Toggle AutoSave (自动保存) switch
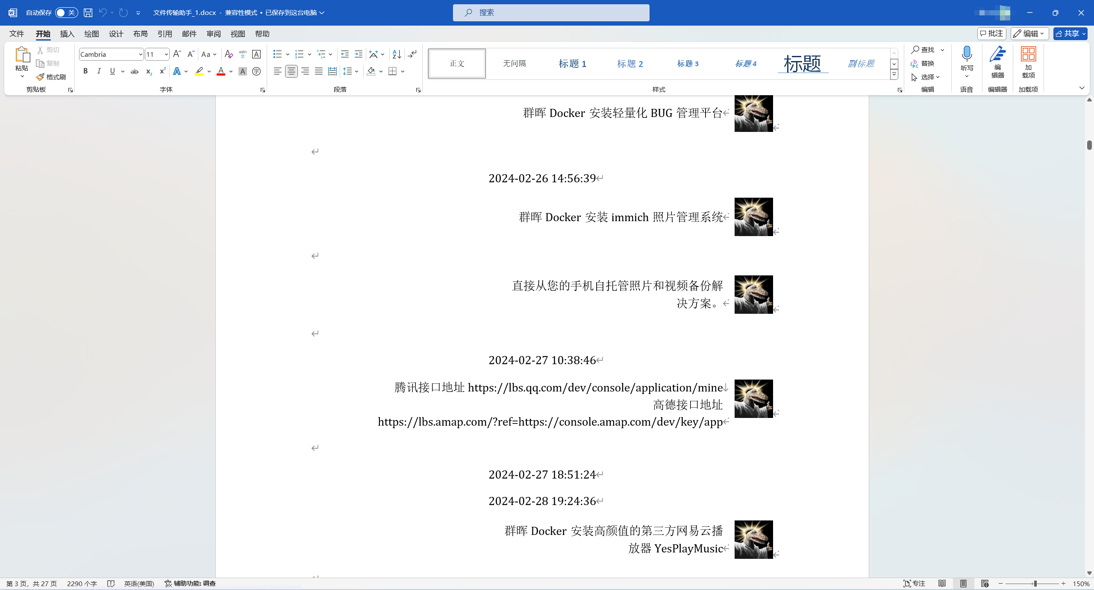Image resolution: width=1094 pixels, height=590 pixels. 66,13
